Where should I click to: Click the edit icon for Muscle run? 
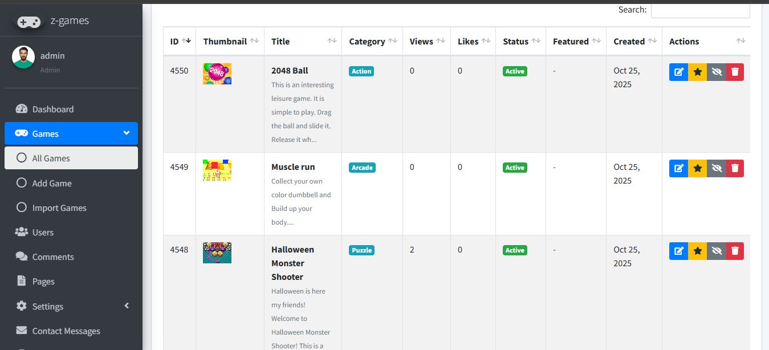coord(678,168)
